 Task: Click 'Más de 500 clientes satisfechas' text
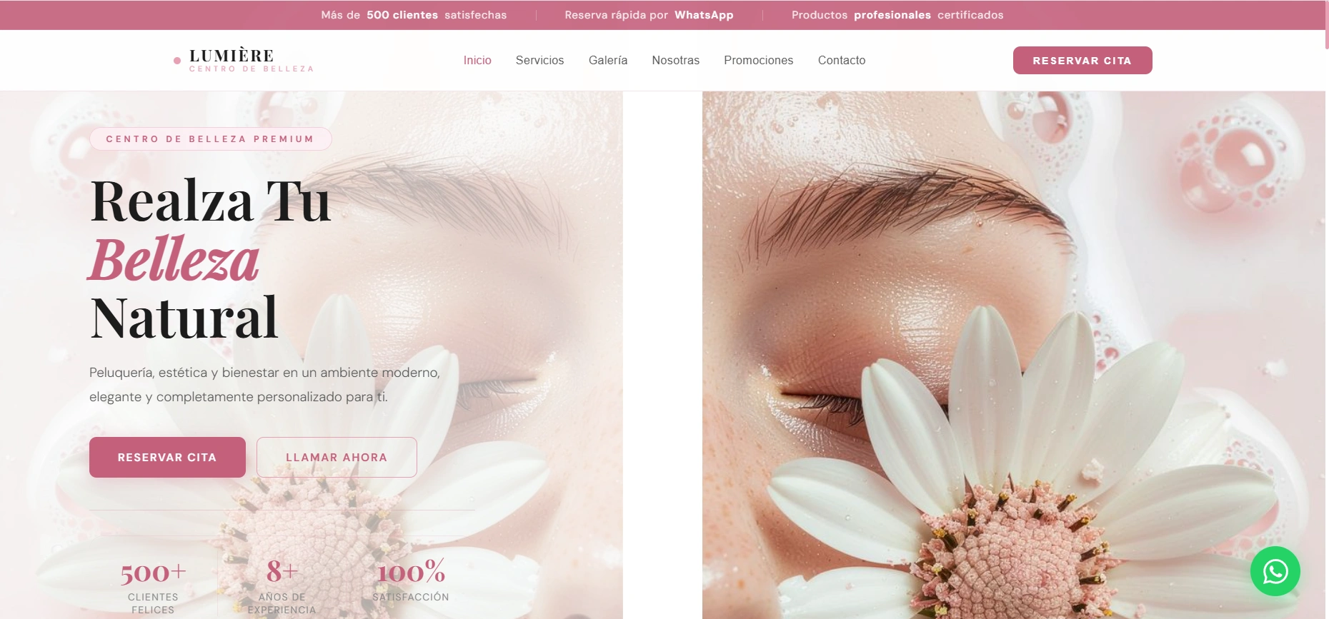(x=414, y=15)
